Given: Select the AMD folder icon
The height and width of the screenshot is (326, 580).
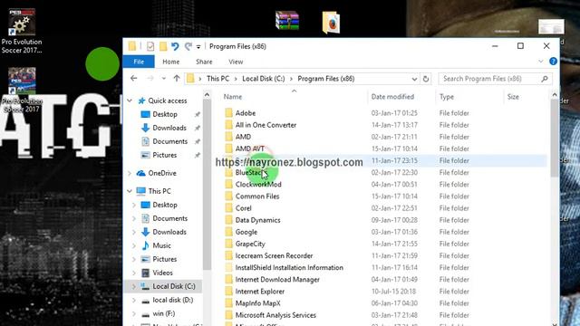Looking at the screenshot, I should [x=229, y=137].
